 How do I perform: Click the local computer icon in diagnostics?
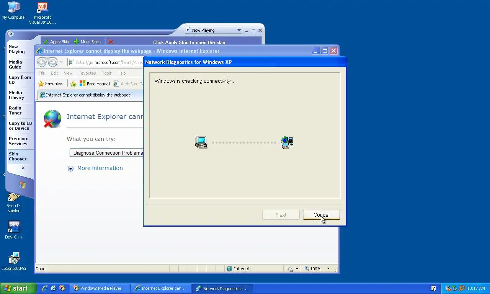pyautogui.click(x=201, y=142)
